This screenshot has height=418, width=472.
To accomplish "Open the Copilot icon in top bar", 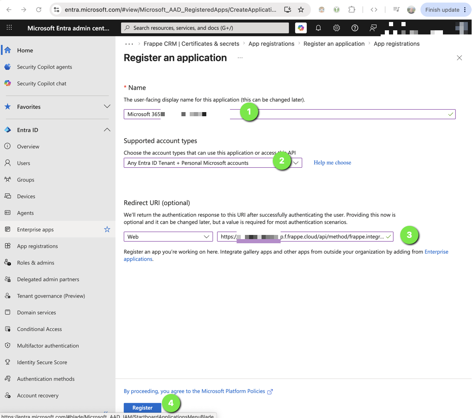I will click(x=301, y=28).
